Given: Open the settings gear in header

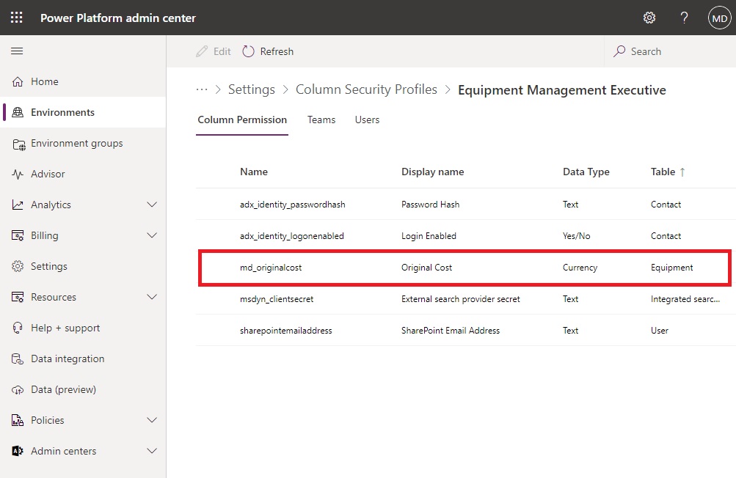Looking at the screenshot, I should click(649, 18).
